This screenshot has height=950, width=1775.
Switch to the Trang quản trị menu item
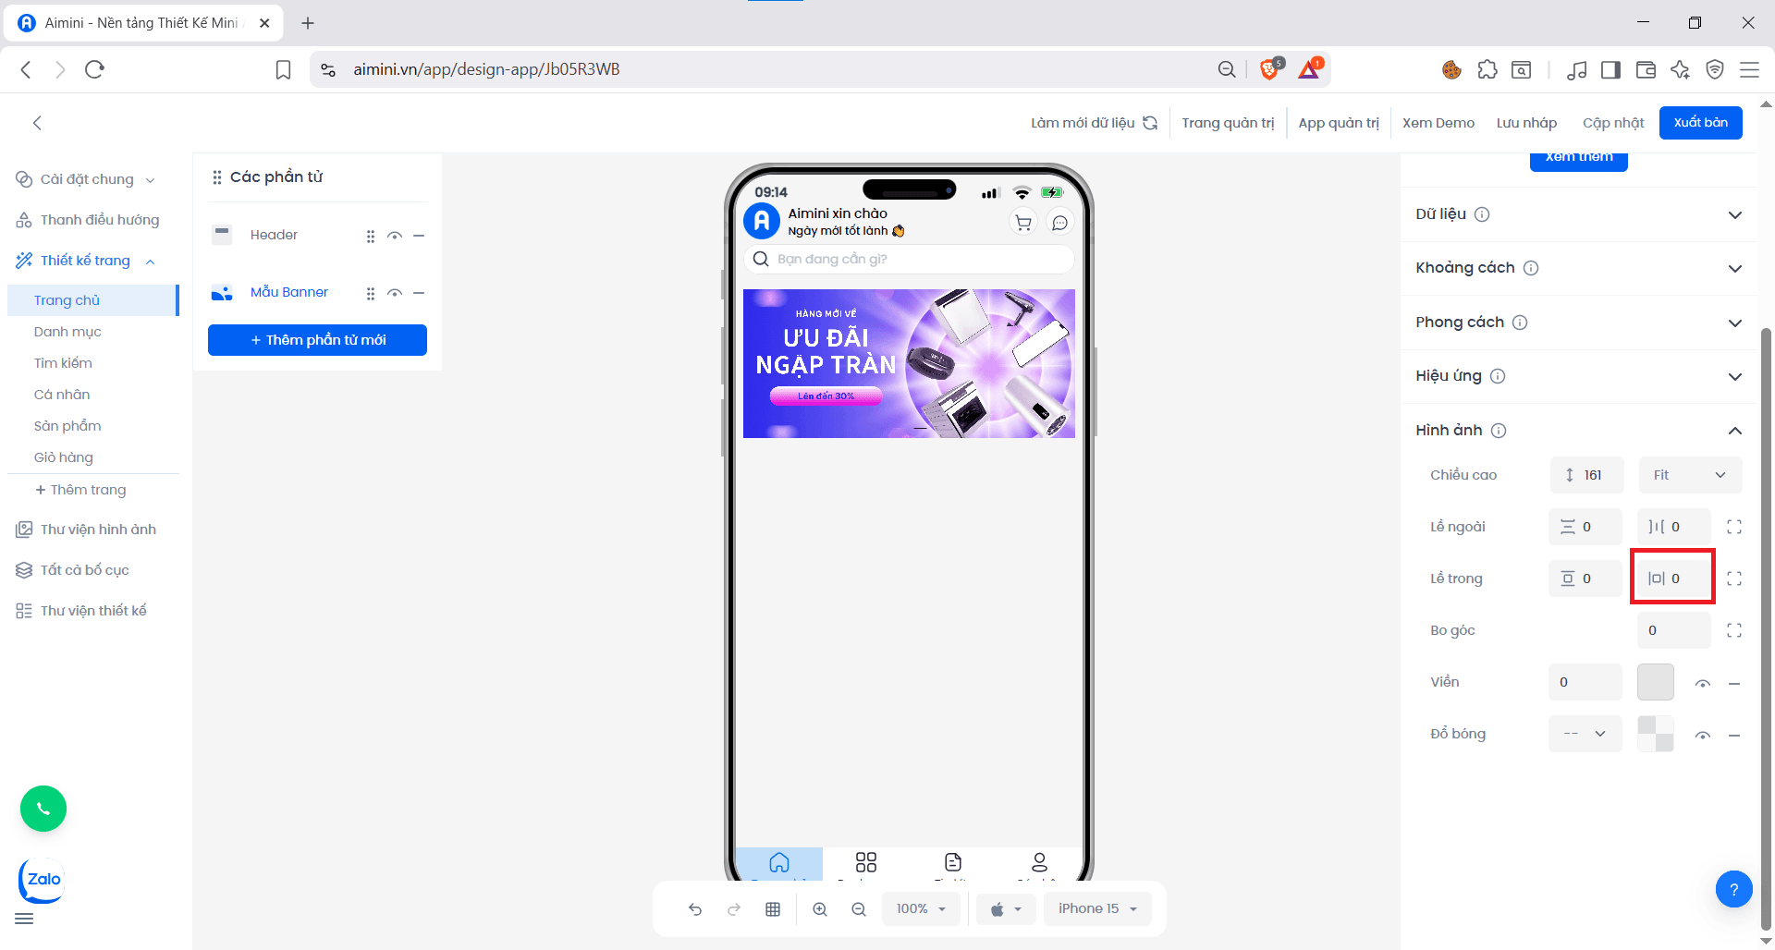point(1229,122)
